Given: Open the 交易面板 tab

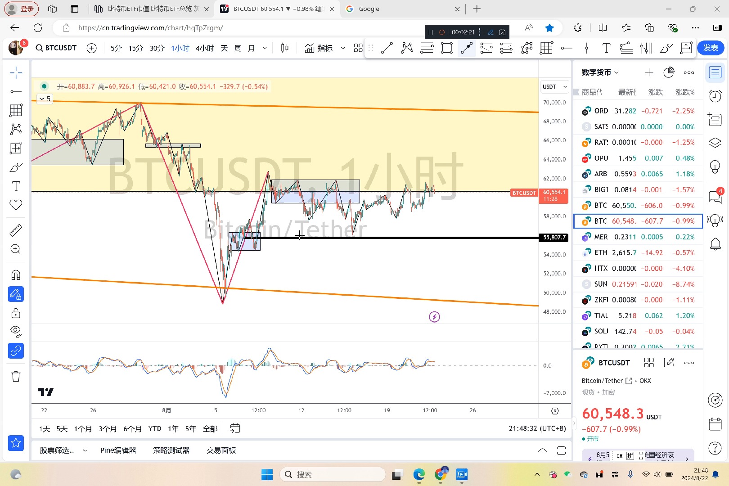Looking at the screenshot, I should 221,450.
